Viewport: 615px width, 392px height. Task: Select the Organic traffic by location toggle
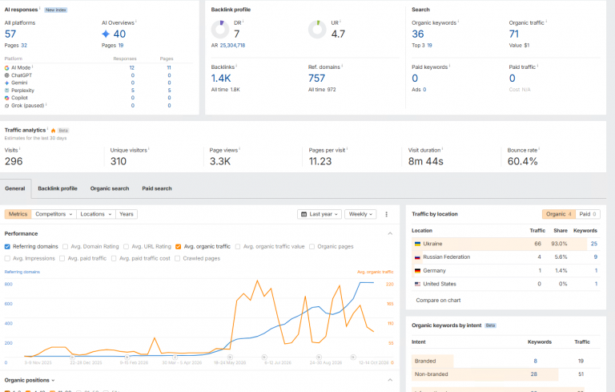pos(558,214)
